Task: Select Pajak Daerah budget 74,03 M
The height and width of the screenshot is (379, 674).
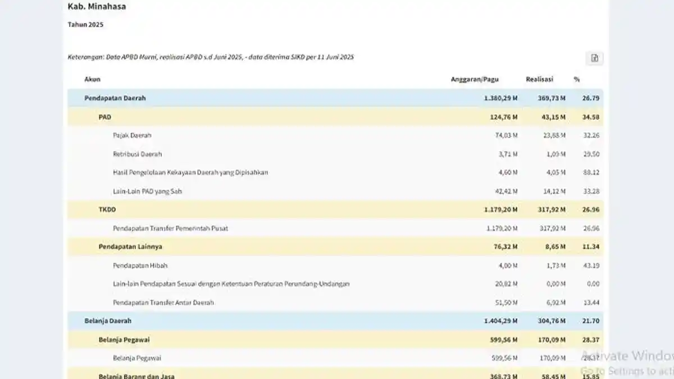Action: click(x=506, y=135)
